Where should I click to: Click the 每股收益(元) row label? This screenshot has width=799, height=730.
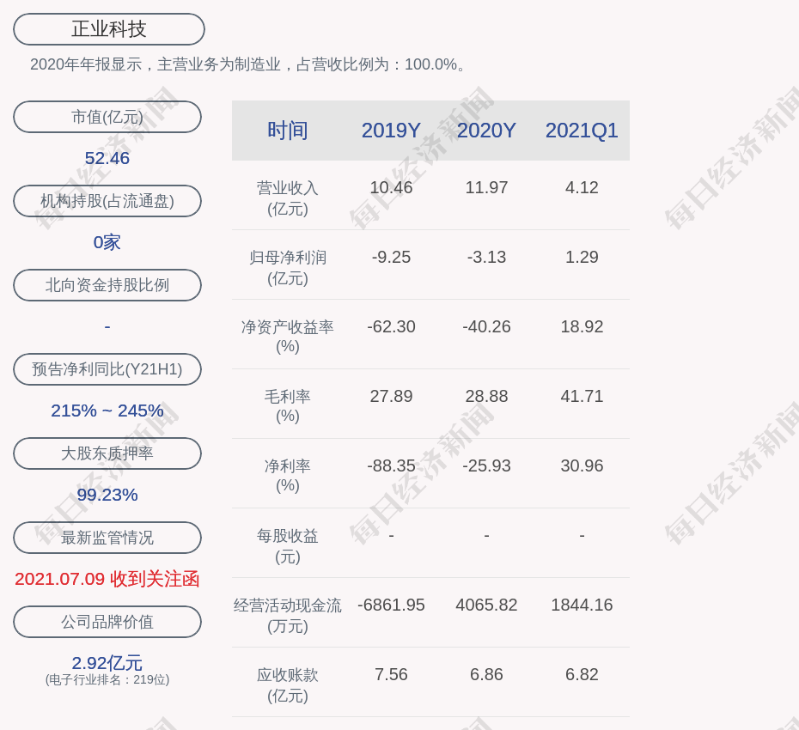point(288,546)
